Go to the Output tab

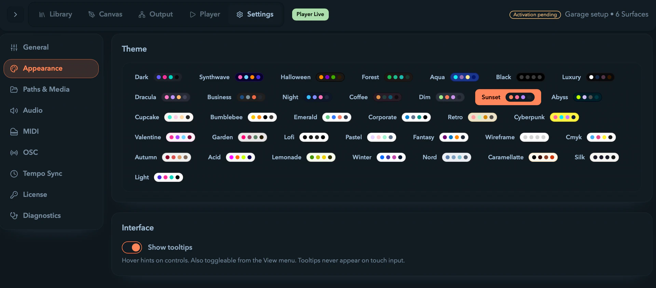(156, 14)
